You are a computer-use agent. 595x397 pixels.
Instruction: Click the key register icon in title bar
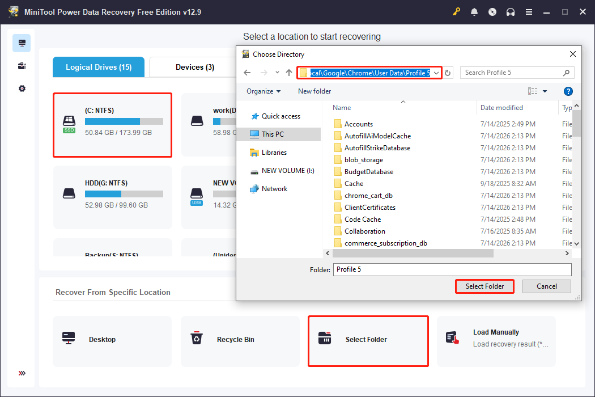[456, 12]
